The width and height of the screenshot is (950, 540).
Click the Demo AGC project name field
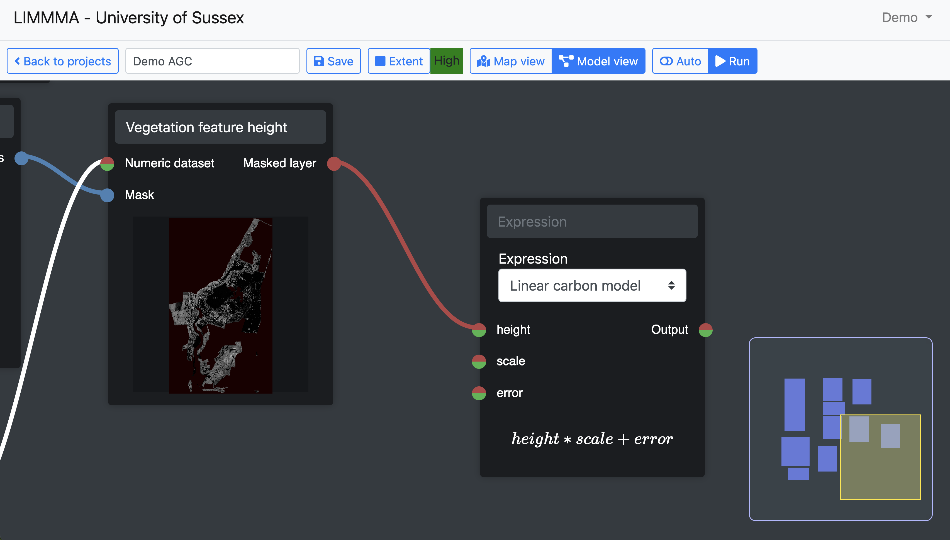[x=212, y=61]
